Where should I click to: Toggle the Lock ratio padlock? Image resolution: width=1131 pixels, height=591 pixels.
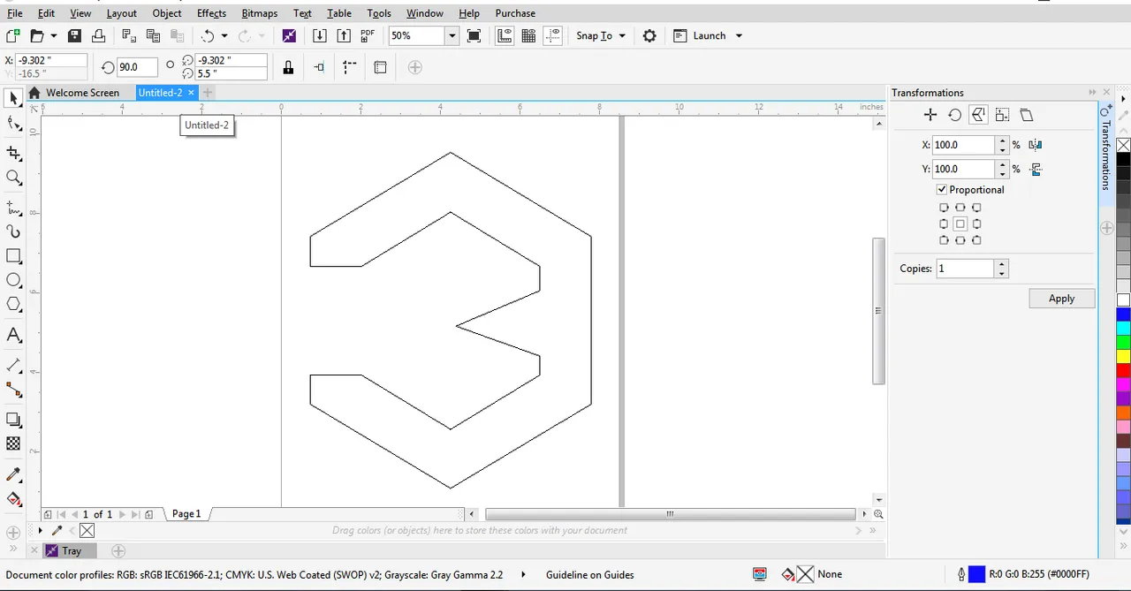coord(288,67)
